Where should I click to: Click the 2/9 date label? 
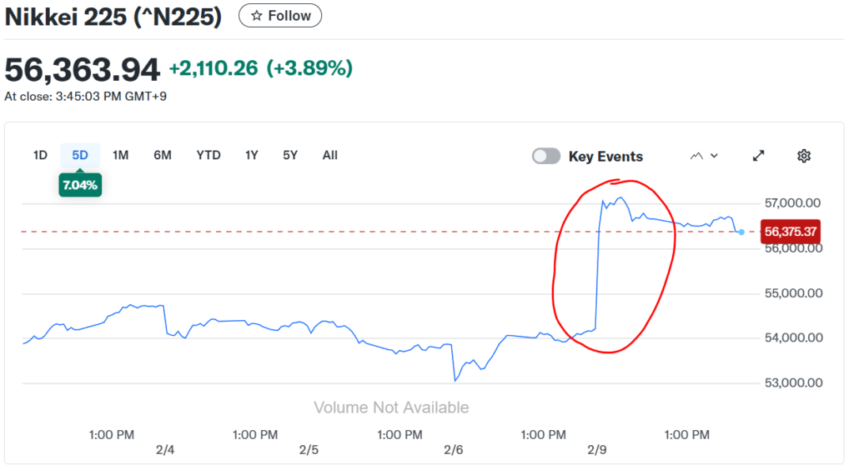pos(597,450)
